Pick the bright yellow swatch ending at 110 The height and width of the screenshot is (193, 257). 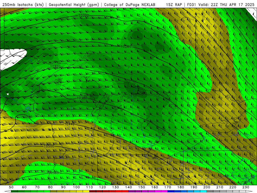86,191
